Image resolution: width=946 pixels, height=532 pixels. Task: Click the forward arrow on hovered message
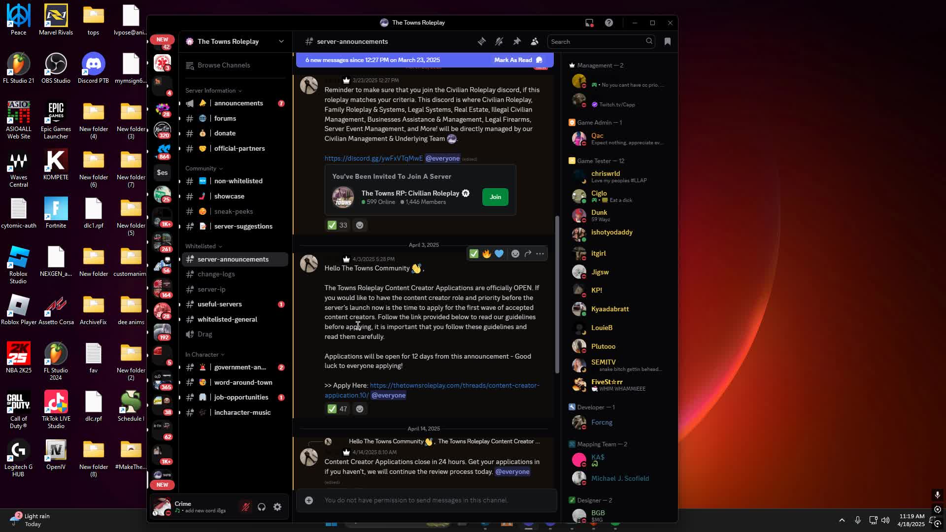pos(528,254)
